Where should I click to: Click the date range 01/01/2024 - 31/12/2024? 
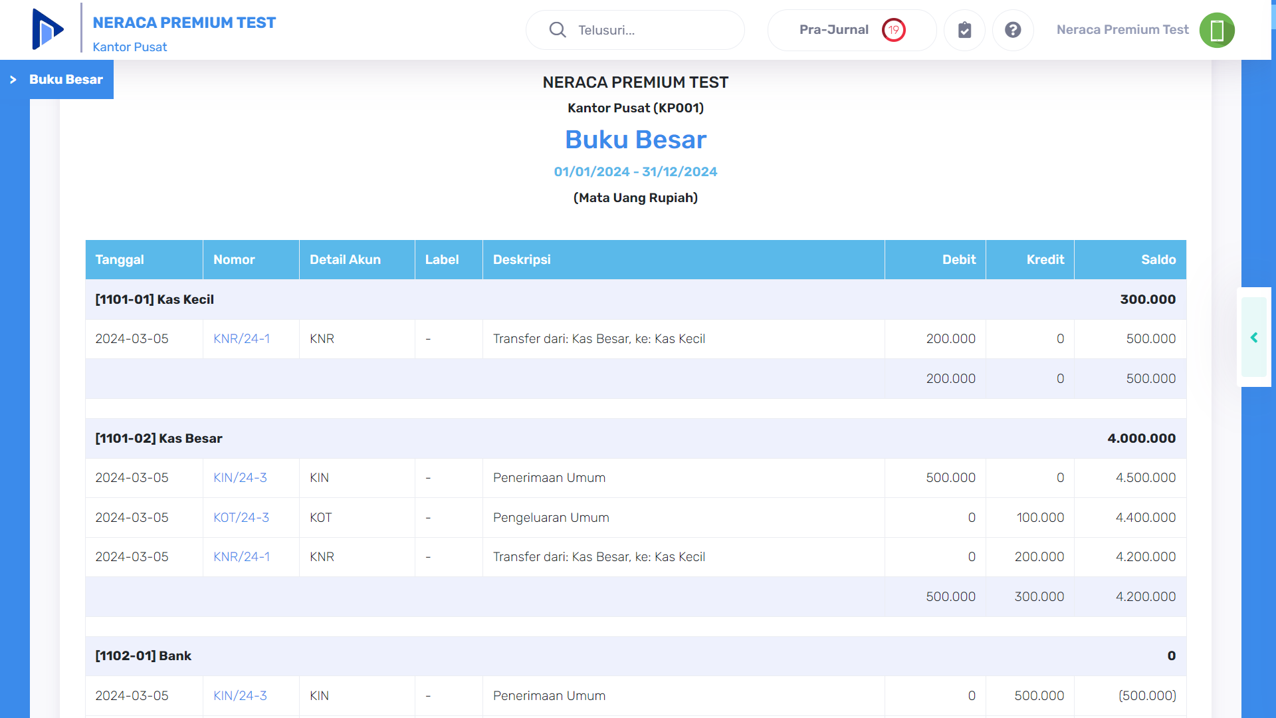coord(635,172)
